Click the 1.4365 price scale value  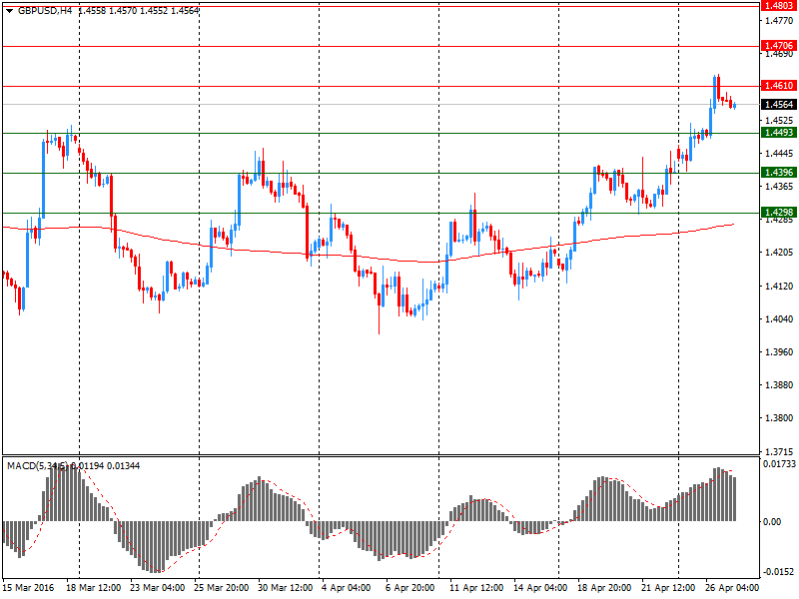click(779, 187)
